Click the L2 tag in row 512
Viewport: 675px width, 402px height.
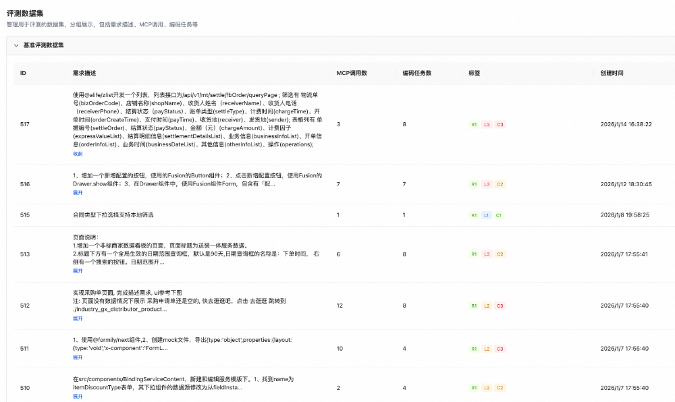[487, 306]
